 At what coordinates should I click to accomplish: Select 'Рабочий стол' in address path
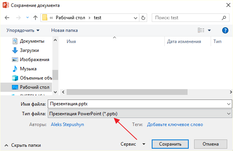70,18
